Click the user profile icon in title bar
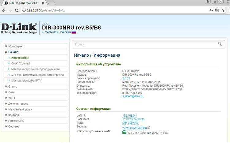 (208, 2)
